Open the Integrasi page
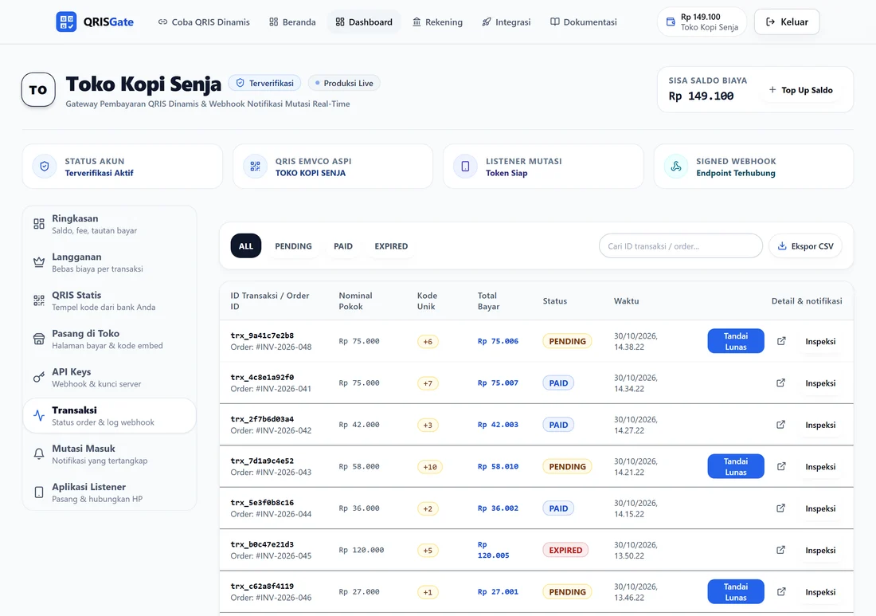Image resolution: width=876 pixels, height=616 pixels. pyautogui.click(x=506, y=22)
